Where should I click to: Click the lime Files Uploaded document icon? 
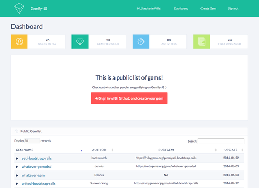point(202,41)
